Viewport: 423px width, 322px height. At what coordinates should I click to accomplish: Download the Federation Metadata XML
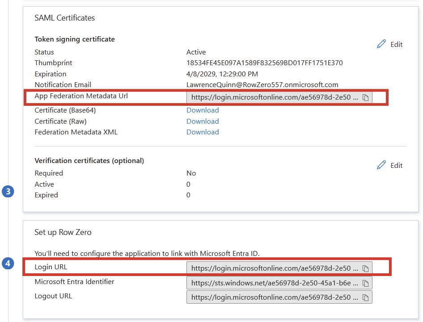203,132
